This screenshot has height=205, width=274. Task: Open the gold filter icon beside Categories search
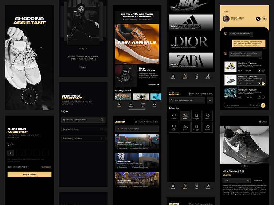[210, 100]
